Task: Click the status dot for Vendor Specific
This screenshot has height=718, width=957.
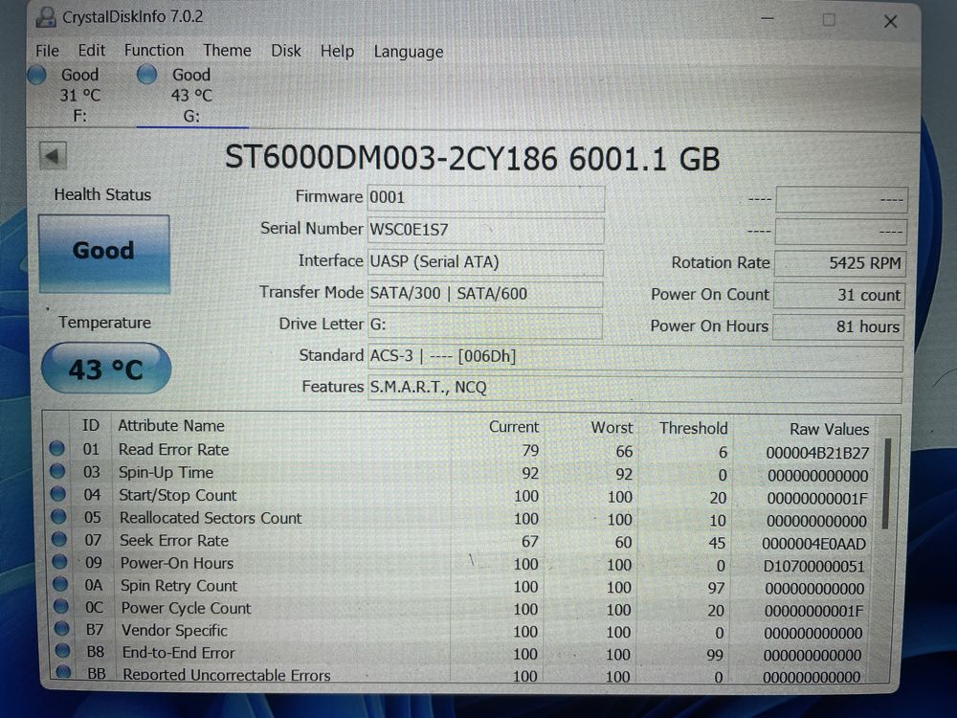Action: tap(61, 628)
